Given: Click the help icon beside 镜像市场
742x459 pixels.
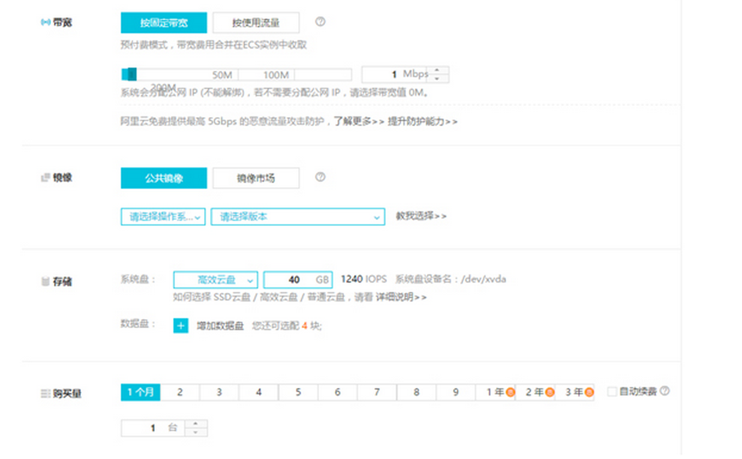Looking at the screenshot, I should pos(320,177).
